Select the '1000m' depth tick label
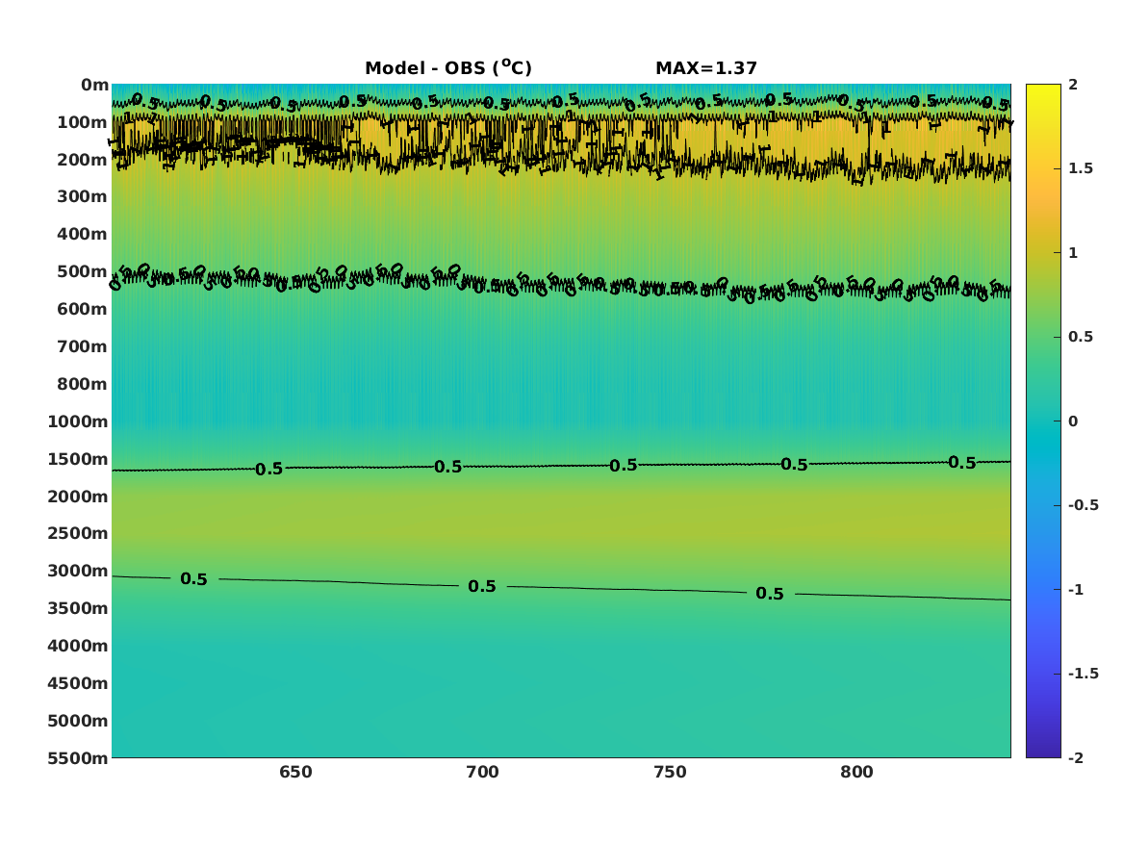This screenshot has height=842, width=1123. tap(77, 421)
